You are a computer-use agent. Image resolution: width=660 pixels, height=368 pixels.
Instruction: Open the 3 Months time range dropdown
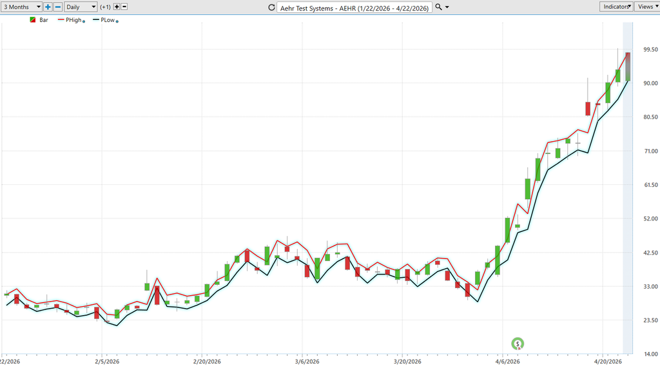(x=21, y=6)
